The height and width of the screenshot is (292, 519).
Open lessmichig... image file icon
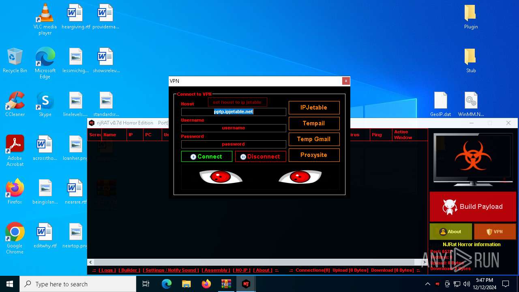pyautogui.click(x=76, y=60)
